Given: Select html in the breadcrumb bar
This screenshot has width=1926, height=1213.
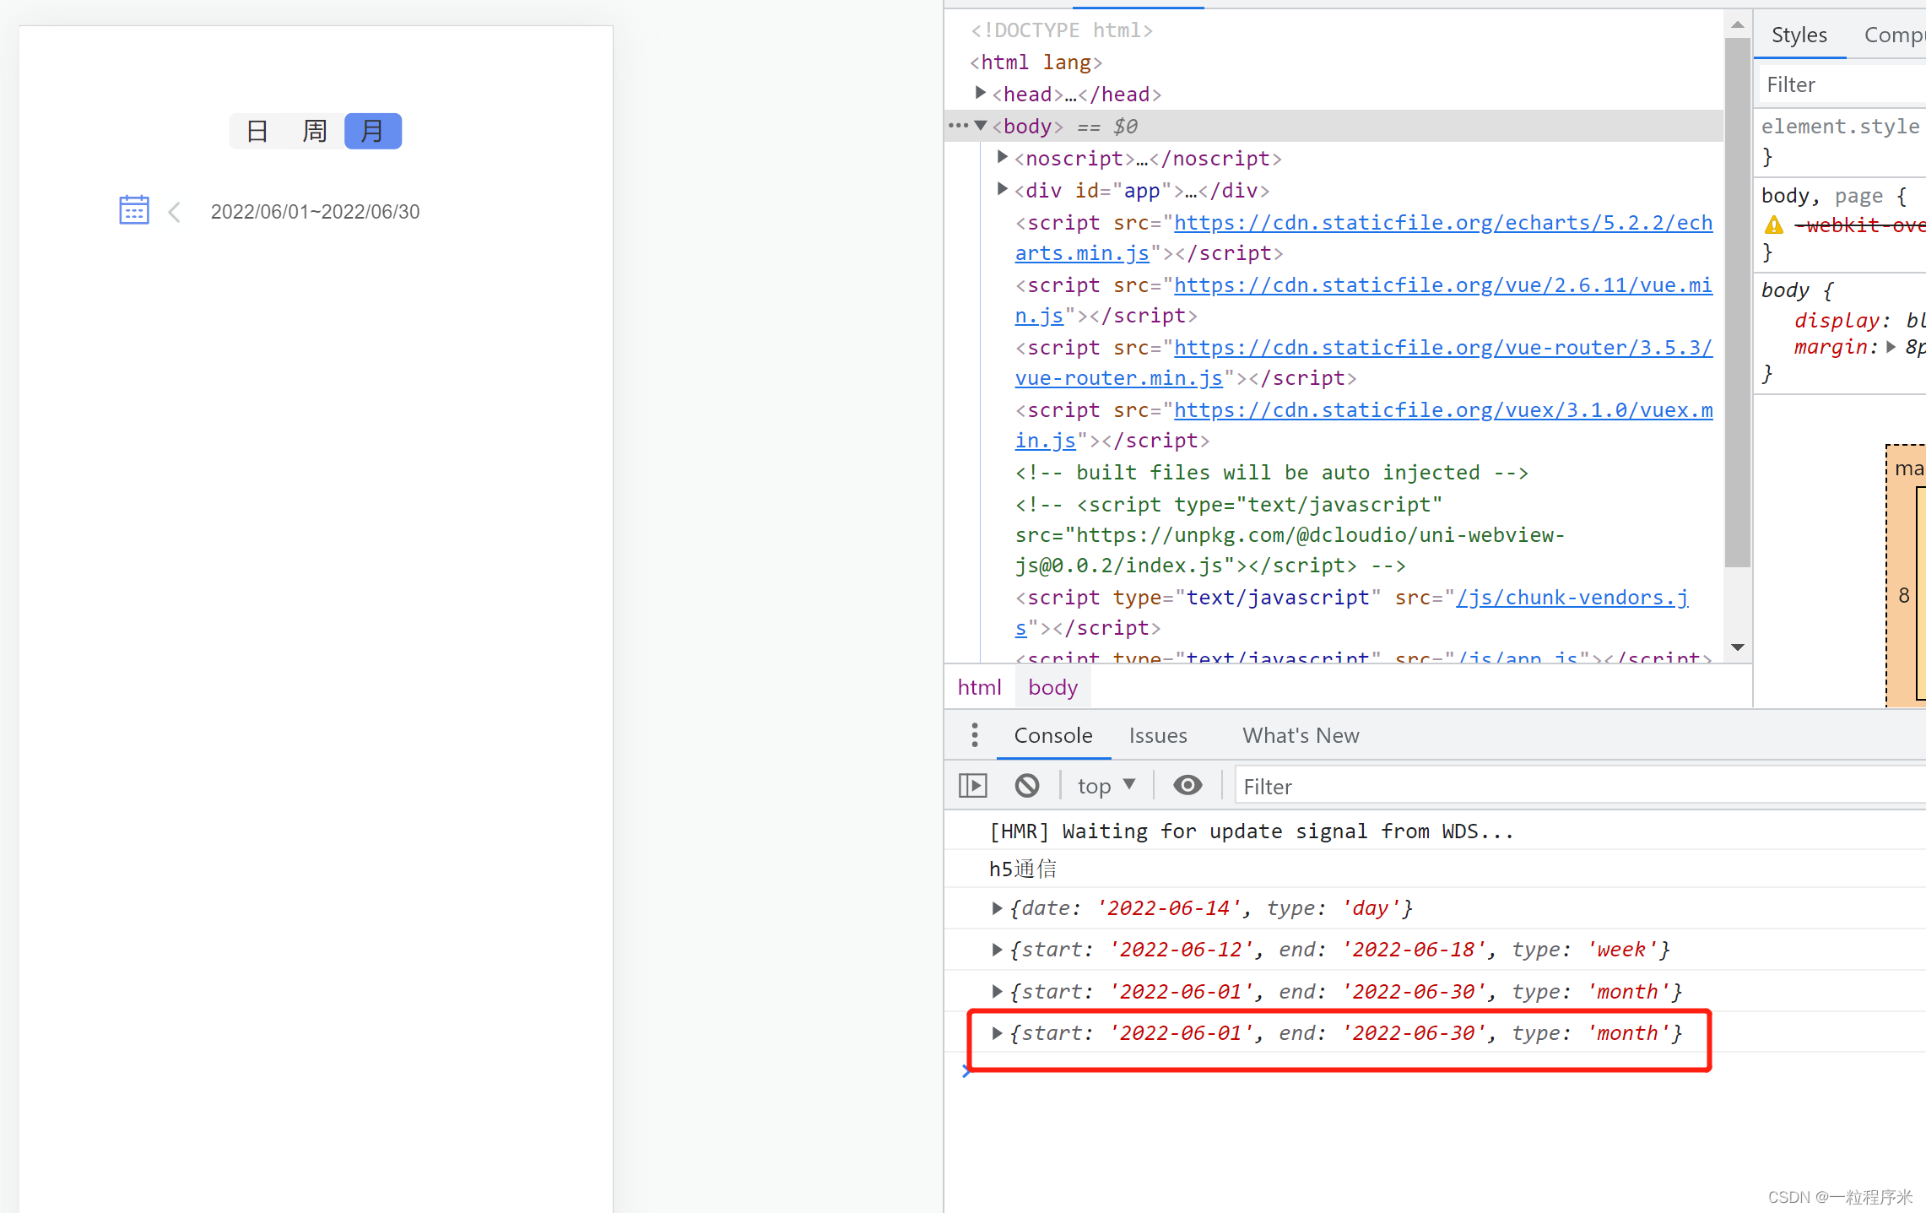Looking at the screenshot, I should 979,687.
